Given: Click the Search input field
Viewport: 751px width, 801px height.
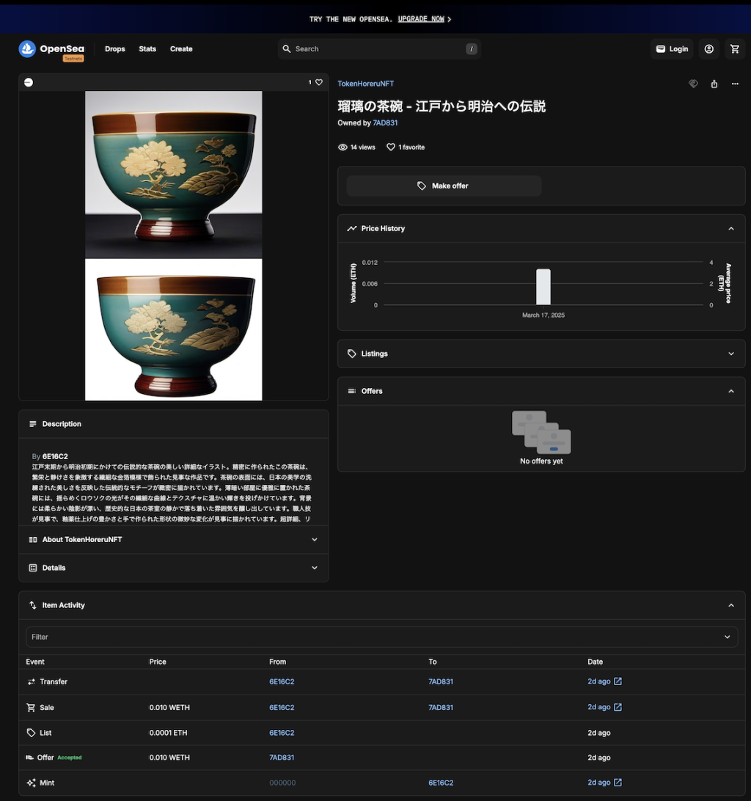Looking at the screenshot, I should (379, 49).
